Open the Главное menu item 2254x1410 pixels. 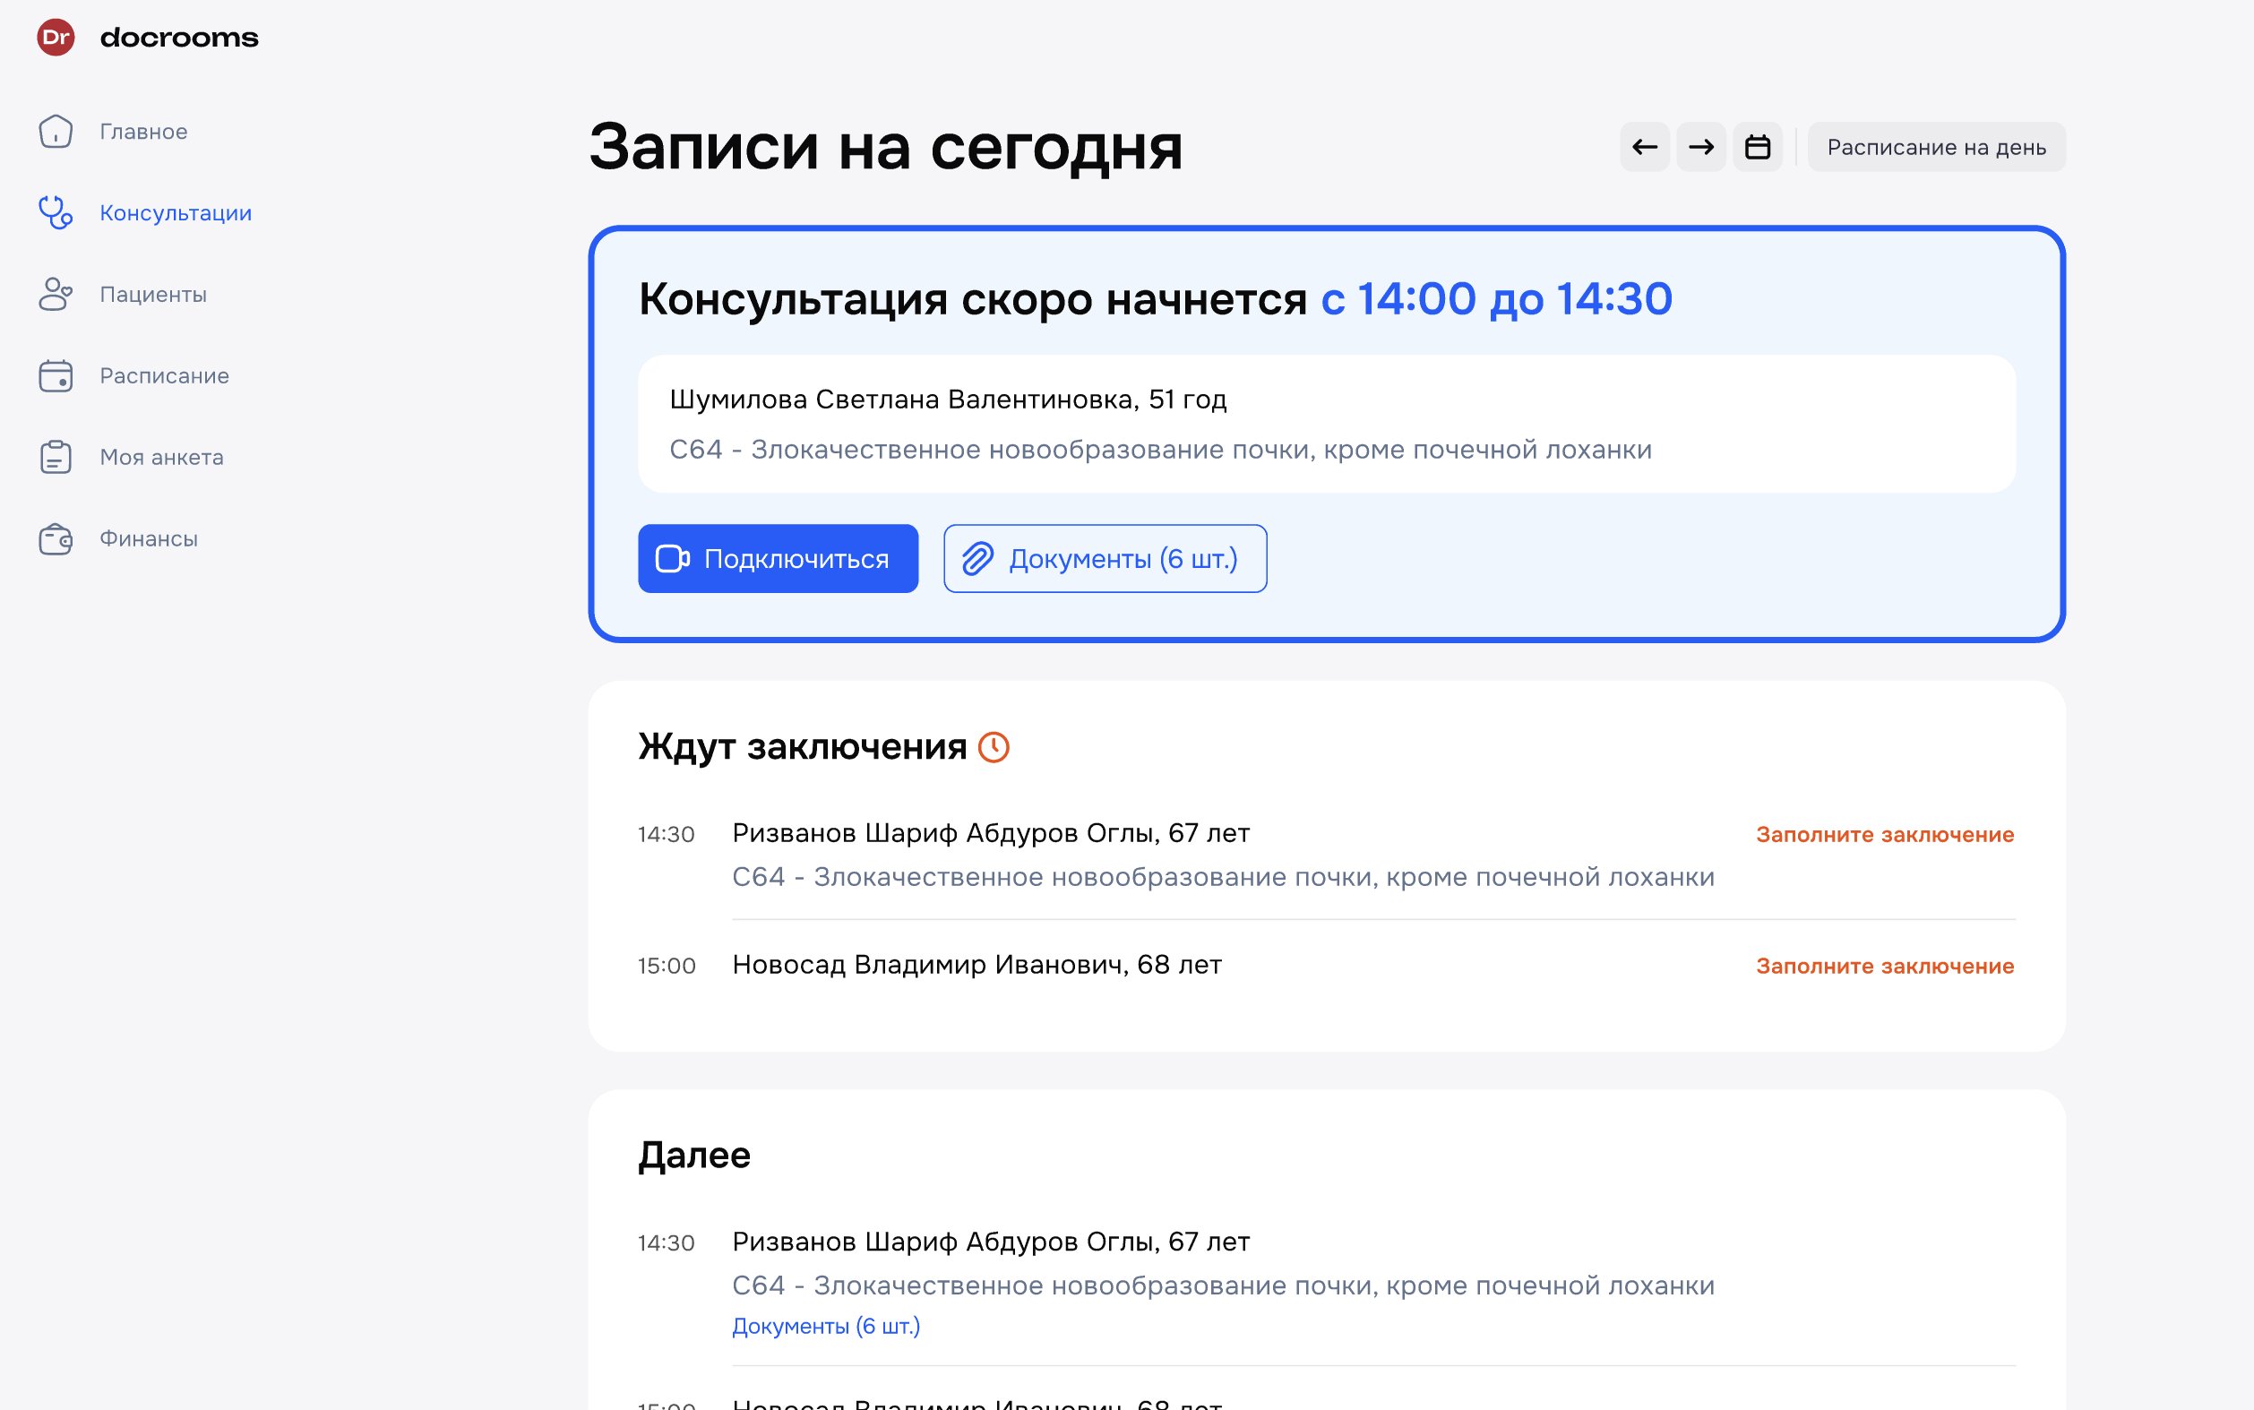coord(143,132)
